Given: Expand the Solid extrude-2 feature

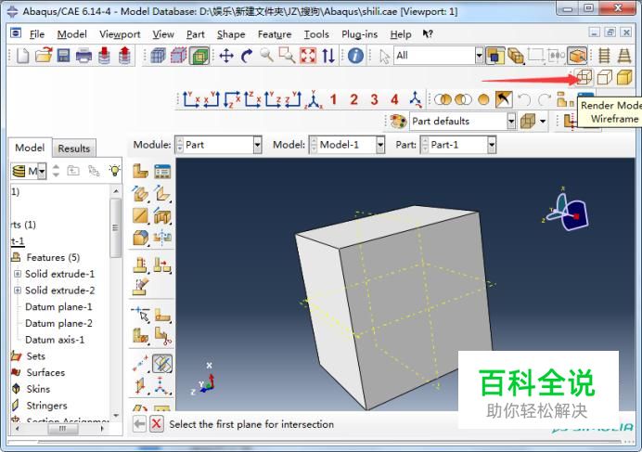Looking at the screenshot, I should (18, 291).
